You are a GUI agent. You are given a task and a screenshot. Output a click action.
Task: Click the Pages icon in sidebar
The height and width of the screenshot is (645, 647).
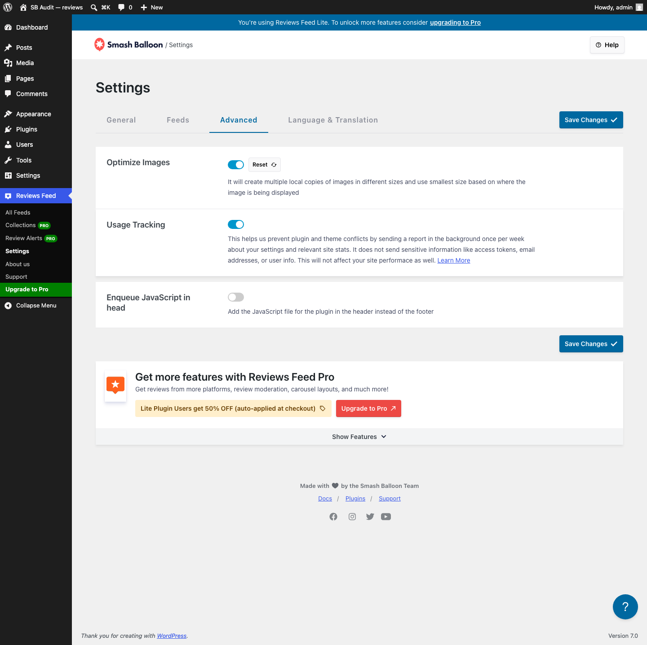[x=8, y=79]
